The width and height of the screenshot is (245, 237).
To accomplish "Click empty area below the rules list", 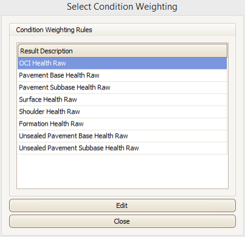I will pyautogui.click(x=122, y=171).
